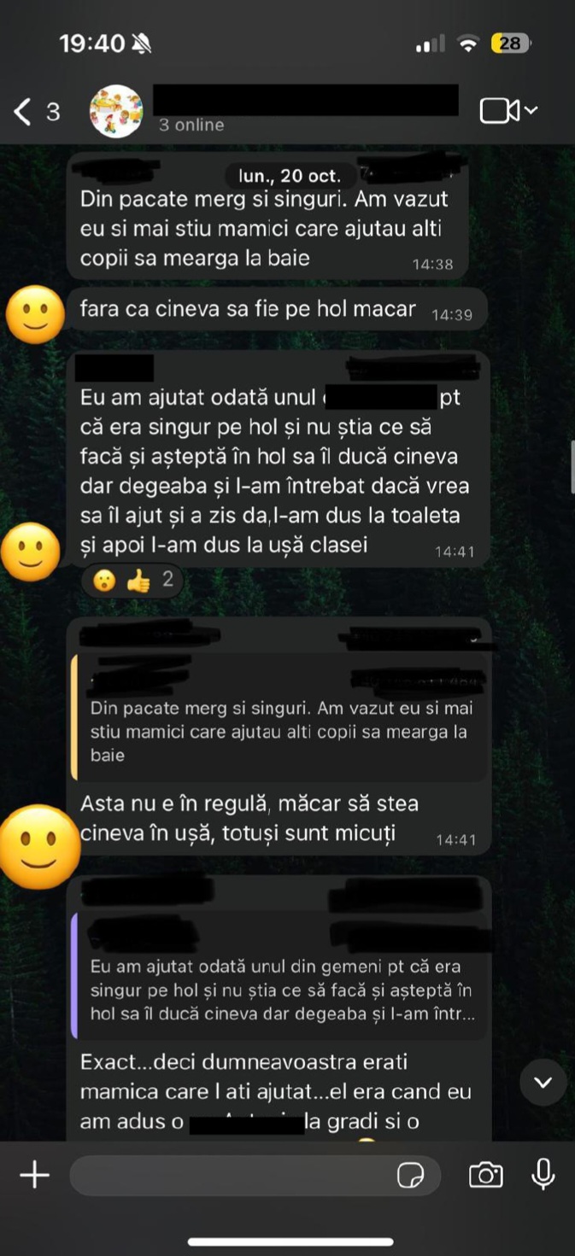Screen dimensions: 575x1256
Task: Tap the smiley avatar next to 'Asta nu e în regulă'
Action: pos(38,835)
